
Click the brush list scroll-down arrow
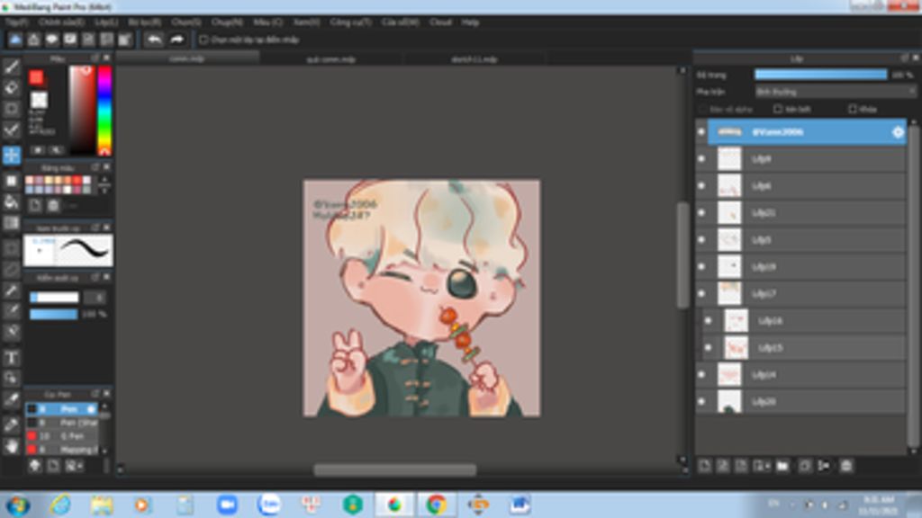click(104, 451)
